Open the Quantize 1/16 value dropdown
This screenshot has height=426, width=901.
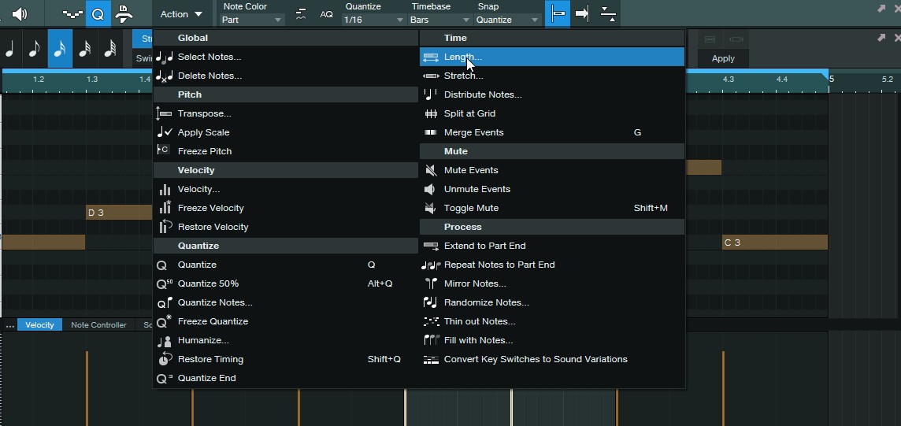click(x=373, y=20)
